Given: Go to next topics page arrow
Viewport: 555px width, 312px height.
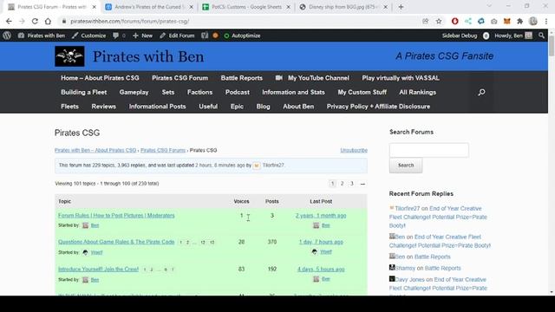Looking at the screenshot, I should [362, 183].
